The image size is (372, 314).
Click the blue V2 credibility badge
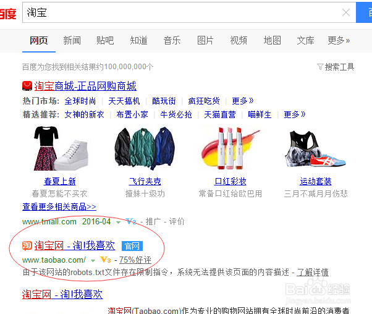tap(131, 222)
